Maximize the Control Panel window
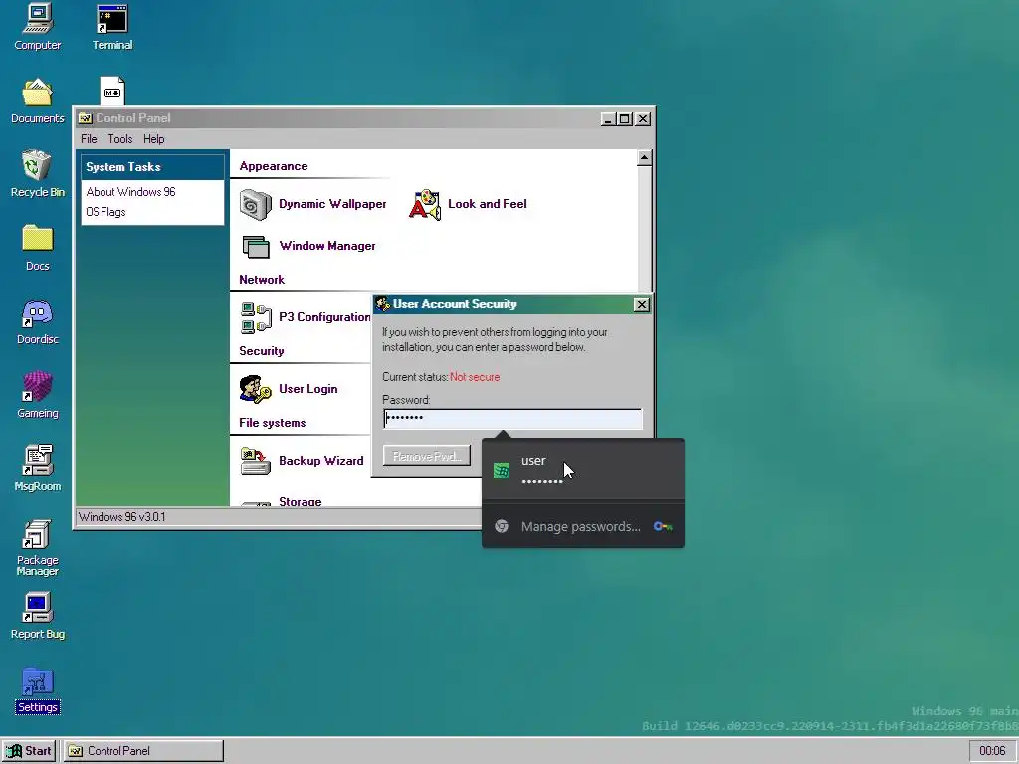The width and height of the screenshot is (1019, 764). click(x=625, y=119)
